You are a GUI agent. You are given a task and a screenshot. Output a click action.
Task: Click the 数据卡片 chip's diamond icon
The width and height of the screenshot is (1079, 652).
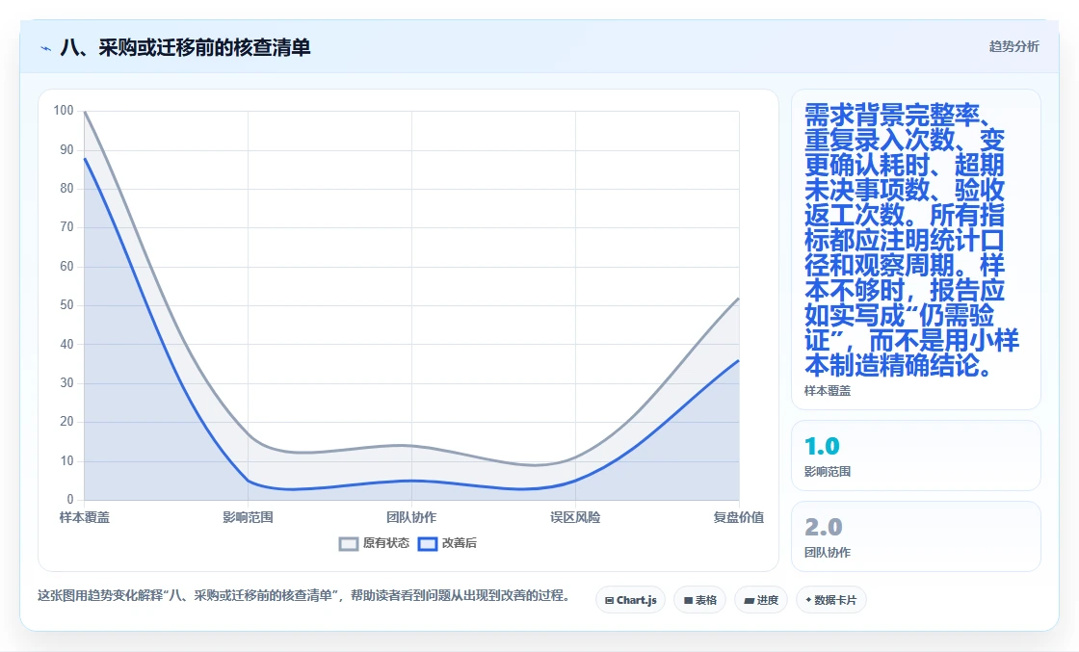[808, 600]
